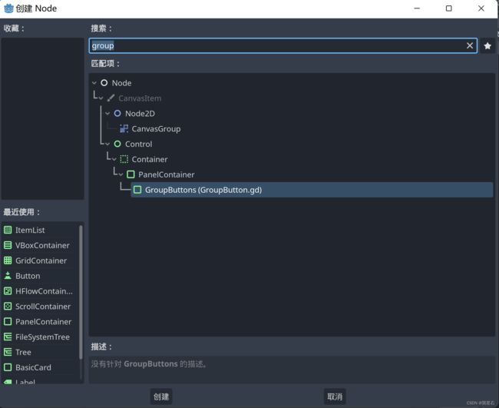499x408 pixels.
Task: Select the Control entry
Action: [x=138, y=144]
